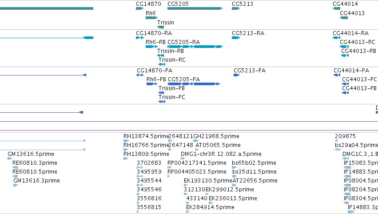The width and height of the screenshot is (378, 214).
Task: Select EST GH21968.5prime
Action: pos(216,136)
